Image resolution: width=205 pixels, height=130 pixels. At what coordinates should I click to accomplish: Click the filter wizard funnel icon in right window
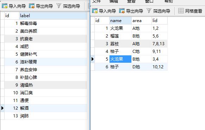point(149,11)
